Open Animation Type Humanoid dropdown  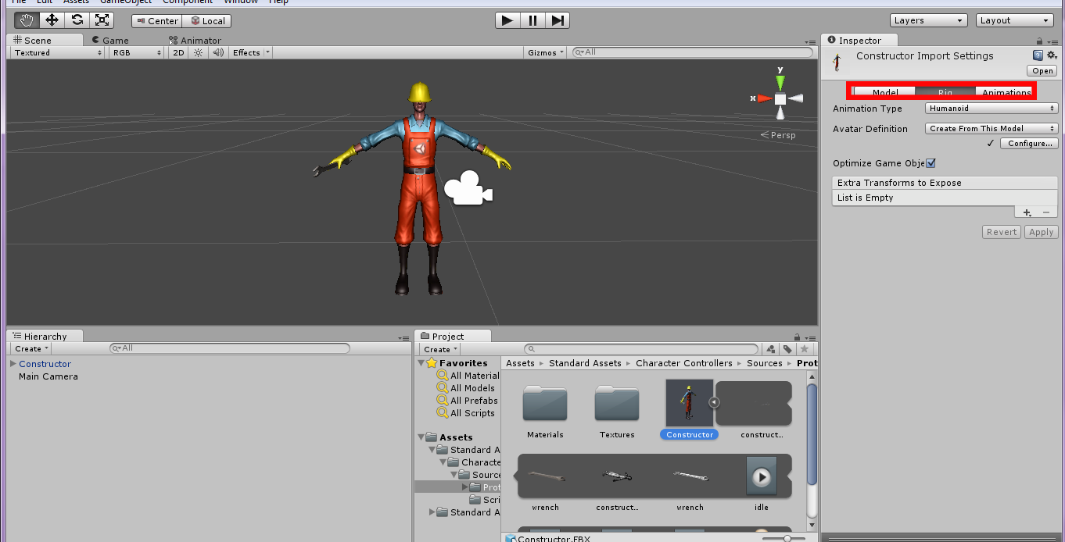(x=991, y=109)
